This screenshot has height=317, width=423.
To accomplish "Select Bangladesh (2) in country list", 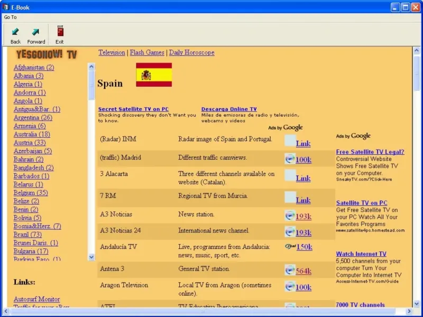I will click(34, 167).
